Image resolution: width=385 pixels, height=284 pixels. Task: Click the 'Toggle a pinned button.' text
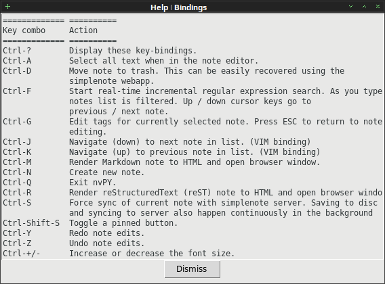click(123, 223)
